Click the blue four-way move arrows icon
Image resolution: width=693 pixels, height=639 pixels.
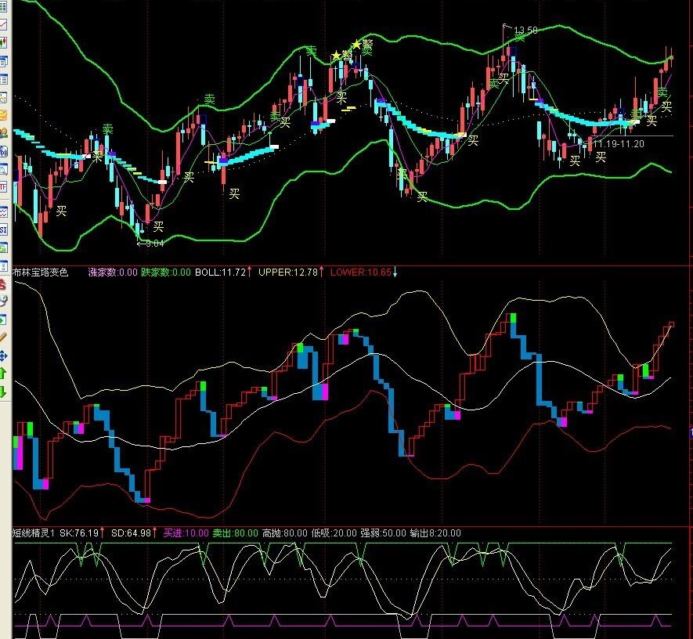(3, 356)
